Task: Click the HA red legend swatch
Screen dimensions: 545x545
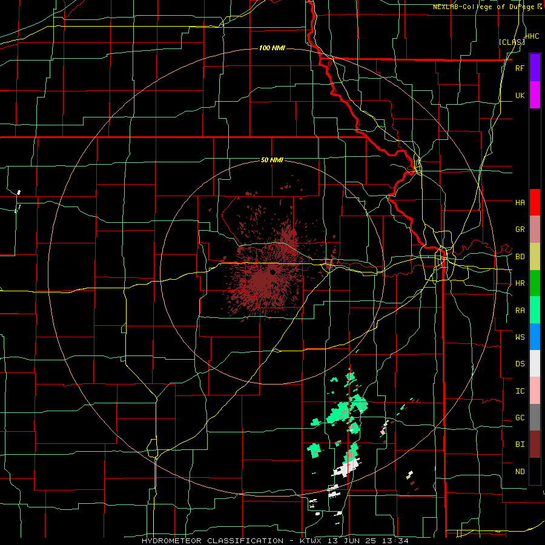Action: [535, 202]
